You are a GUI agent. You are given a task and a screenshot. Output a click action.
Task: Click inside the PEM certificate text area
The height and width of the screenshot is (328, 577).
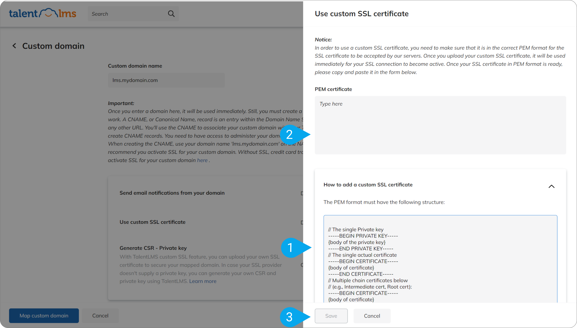click(440, 125)
